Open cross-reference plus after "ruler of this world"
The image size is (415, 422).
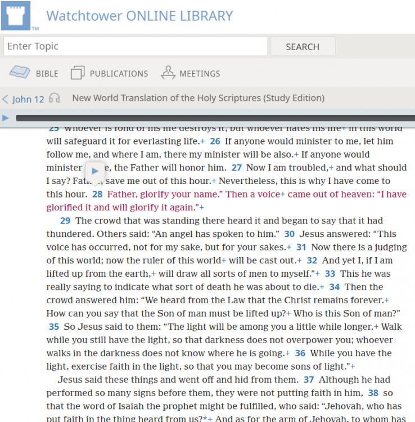[x=224, y=261]
